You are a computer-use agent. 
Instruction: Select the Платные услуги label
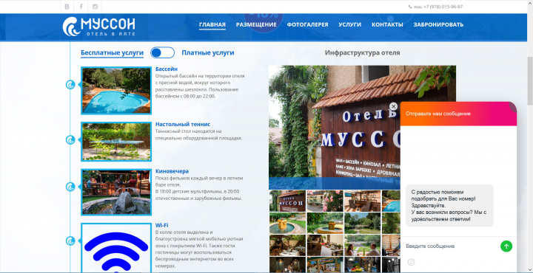pos(208,53)
